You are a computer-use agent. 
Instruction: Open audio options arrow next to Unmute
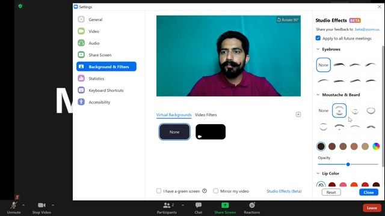[23, 205]
